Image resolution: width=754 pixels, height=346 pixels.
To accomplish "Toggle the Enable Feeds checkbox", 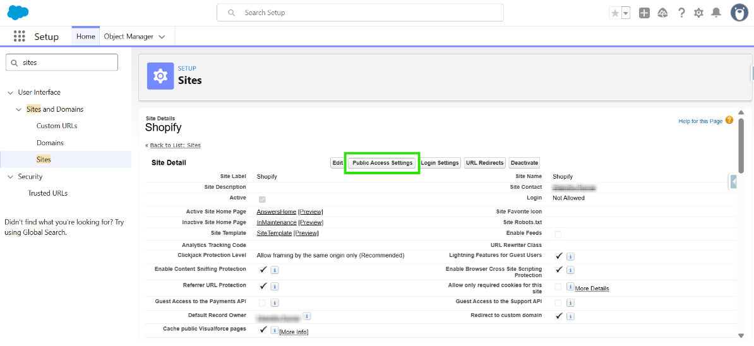I will click(x=558, y=234).
